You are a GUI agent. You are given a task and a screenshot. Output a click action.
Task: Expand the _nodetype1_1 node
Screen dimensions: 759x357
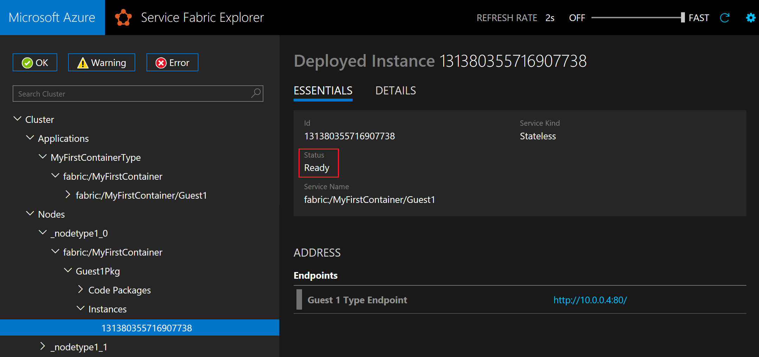(43, 346)
